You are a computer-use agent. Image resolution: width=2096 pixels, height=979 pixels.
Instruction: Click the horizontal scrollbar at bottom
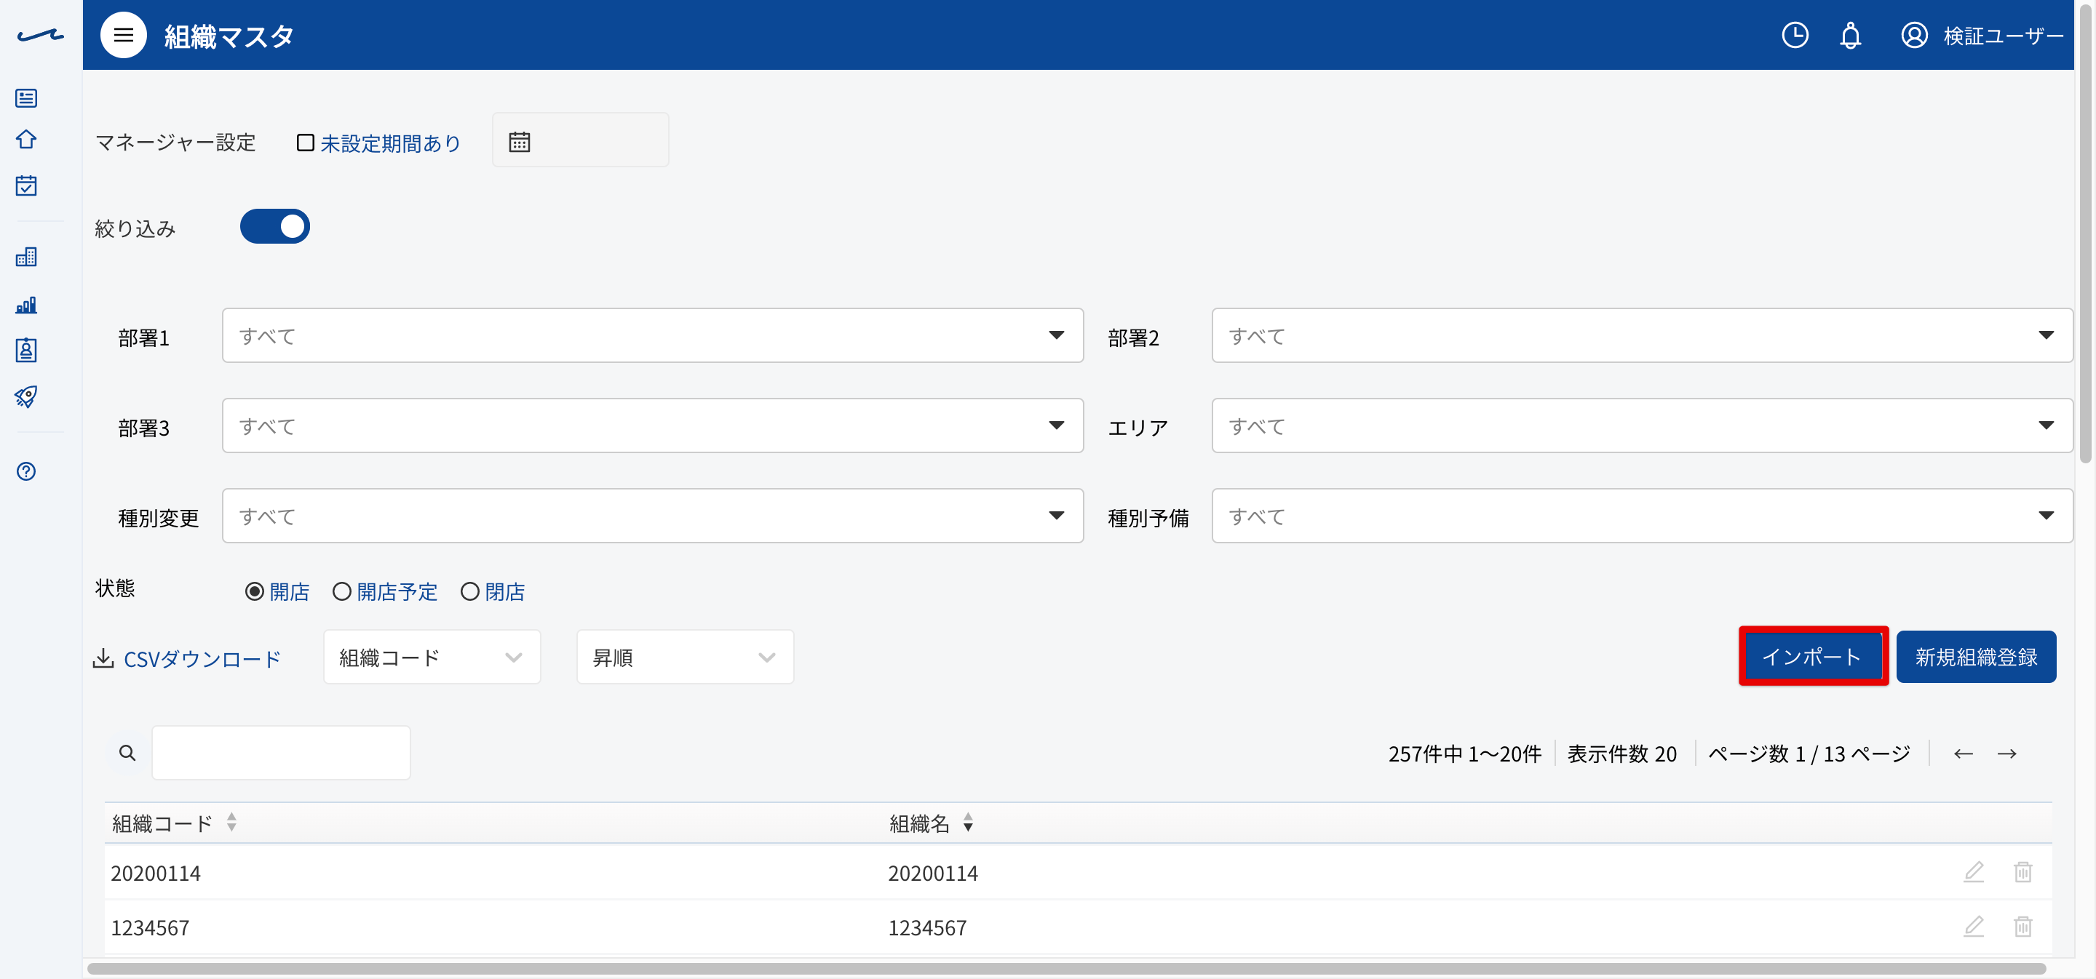click(1066, 968)
